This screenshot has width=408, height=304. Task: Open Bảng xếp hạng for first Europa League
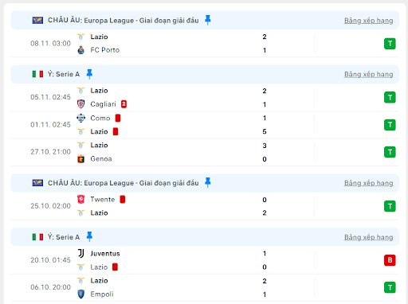(368, 21)
